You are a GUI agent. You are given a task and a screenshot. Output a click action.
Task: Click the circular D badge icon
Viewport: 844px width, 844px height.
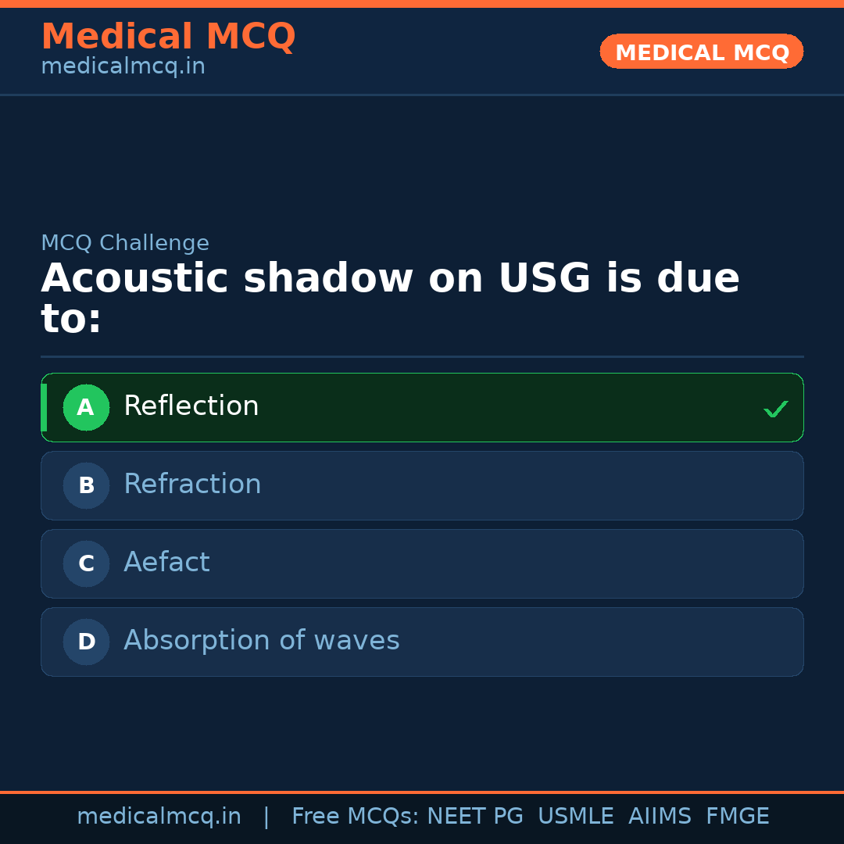pyautogui.click(x=86, y=642)
